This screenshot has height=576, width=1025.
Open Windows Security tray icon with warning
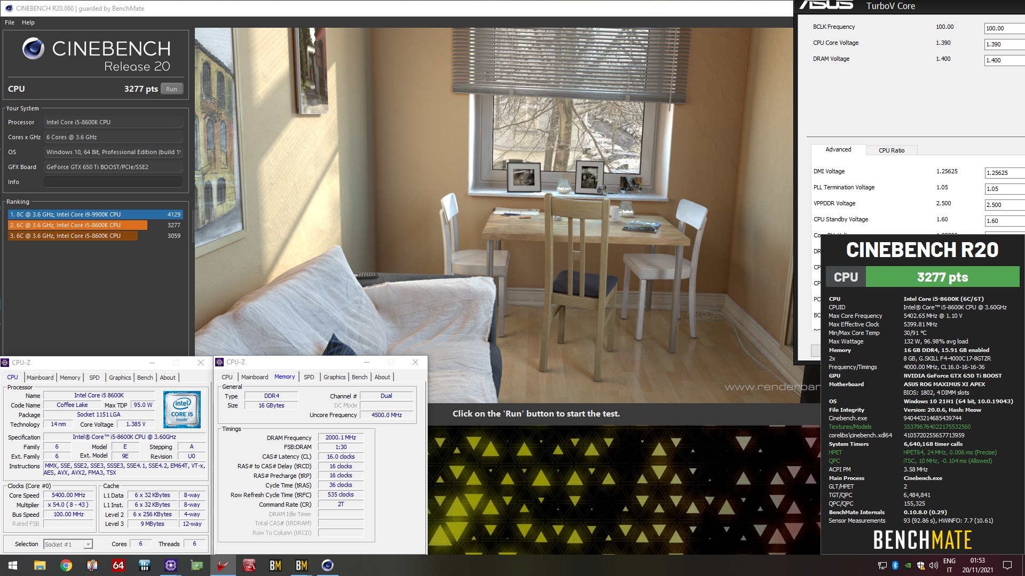(x=921, y=565)
